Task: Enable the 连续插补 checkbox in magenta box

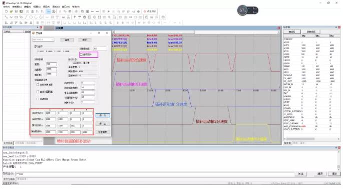Action: pyautogui.click(x=82, y=55)
